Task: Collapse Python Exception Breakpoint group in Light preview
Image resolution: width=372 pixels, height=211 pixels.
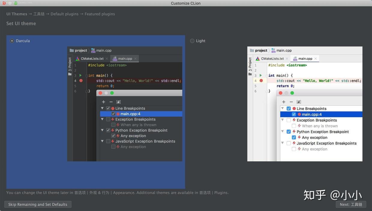Action: [283, 131]
